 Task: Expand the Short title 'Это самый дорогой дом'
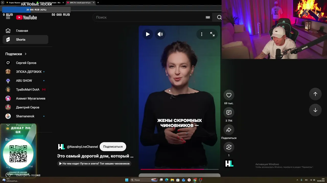95,156
